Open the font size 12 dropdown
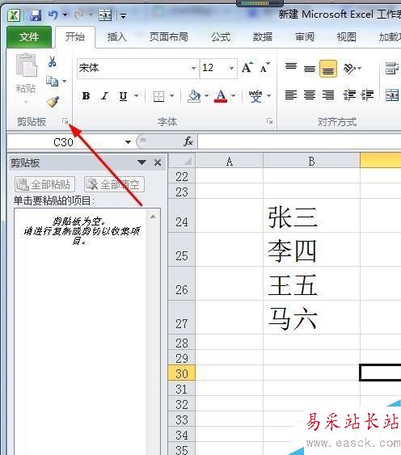Screen dimensions: 401x455 (231, 69)
